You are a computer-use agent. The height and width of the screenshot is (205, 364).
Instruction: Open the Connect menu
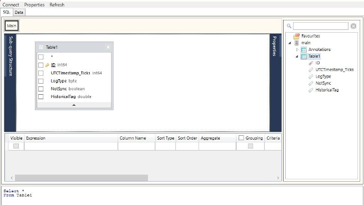tap(11, 4)
